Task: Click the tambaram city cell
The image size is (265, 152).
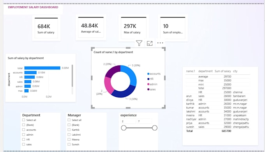Action: click(239, 96)
